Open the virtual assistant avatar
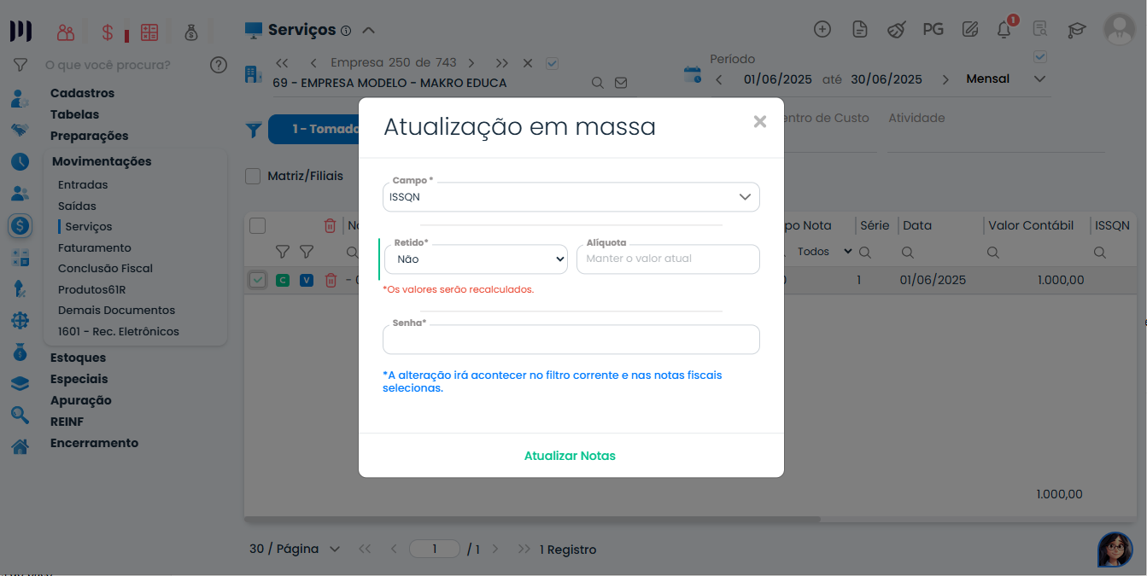This screenshot has width=1147, height=576. tap(1115, 550)
